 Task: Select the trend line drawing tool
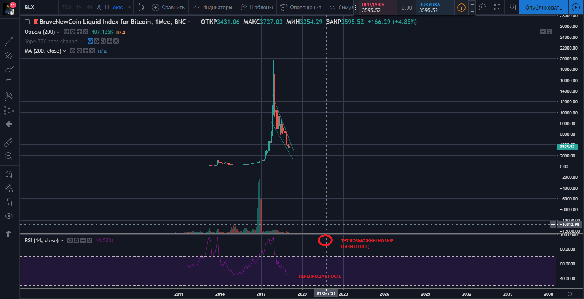[9, 42]
